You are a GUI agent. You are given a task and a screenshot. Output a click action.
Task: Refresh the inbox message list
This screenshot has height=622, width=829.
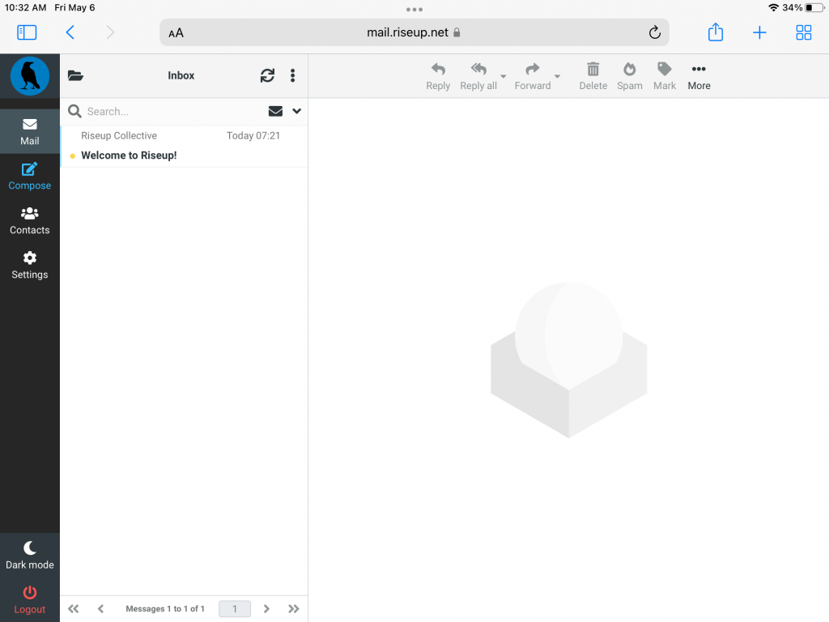267,75
